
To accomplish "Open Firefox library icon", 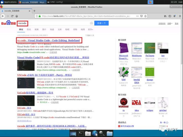I will click(165, 16).
